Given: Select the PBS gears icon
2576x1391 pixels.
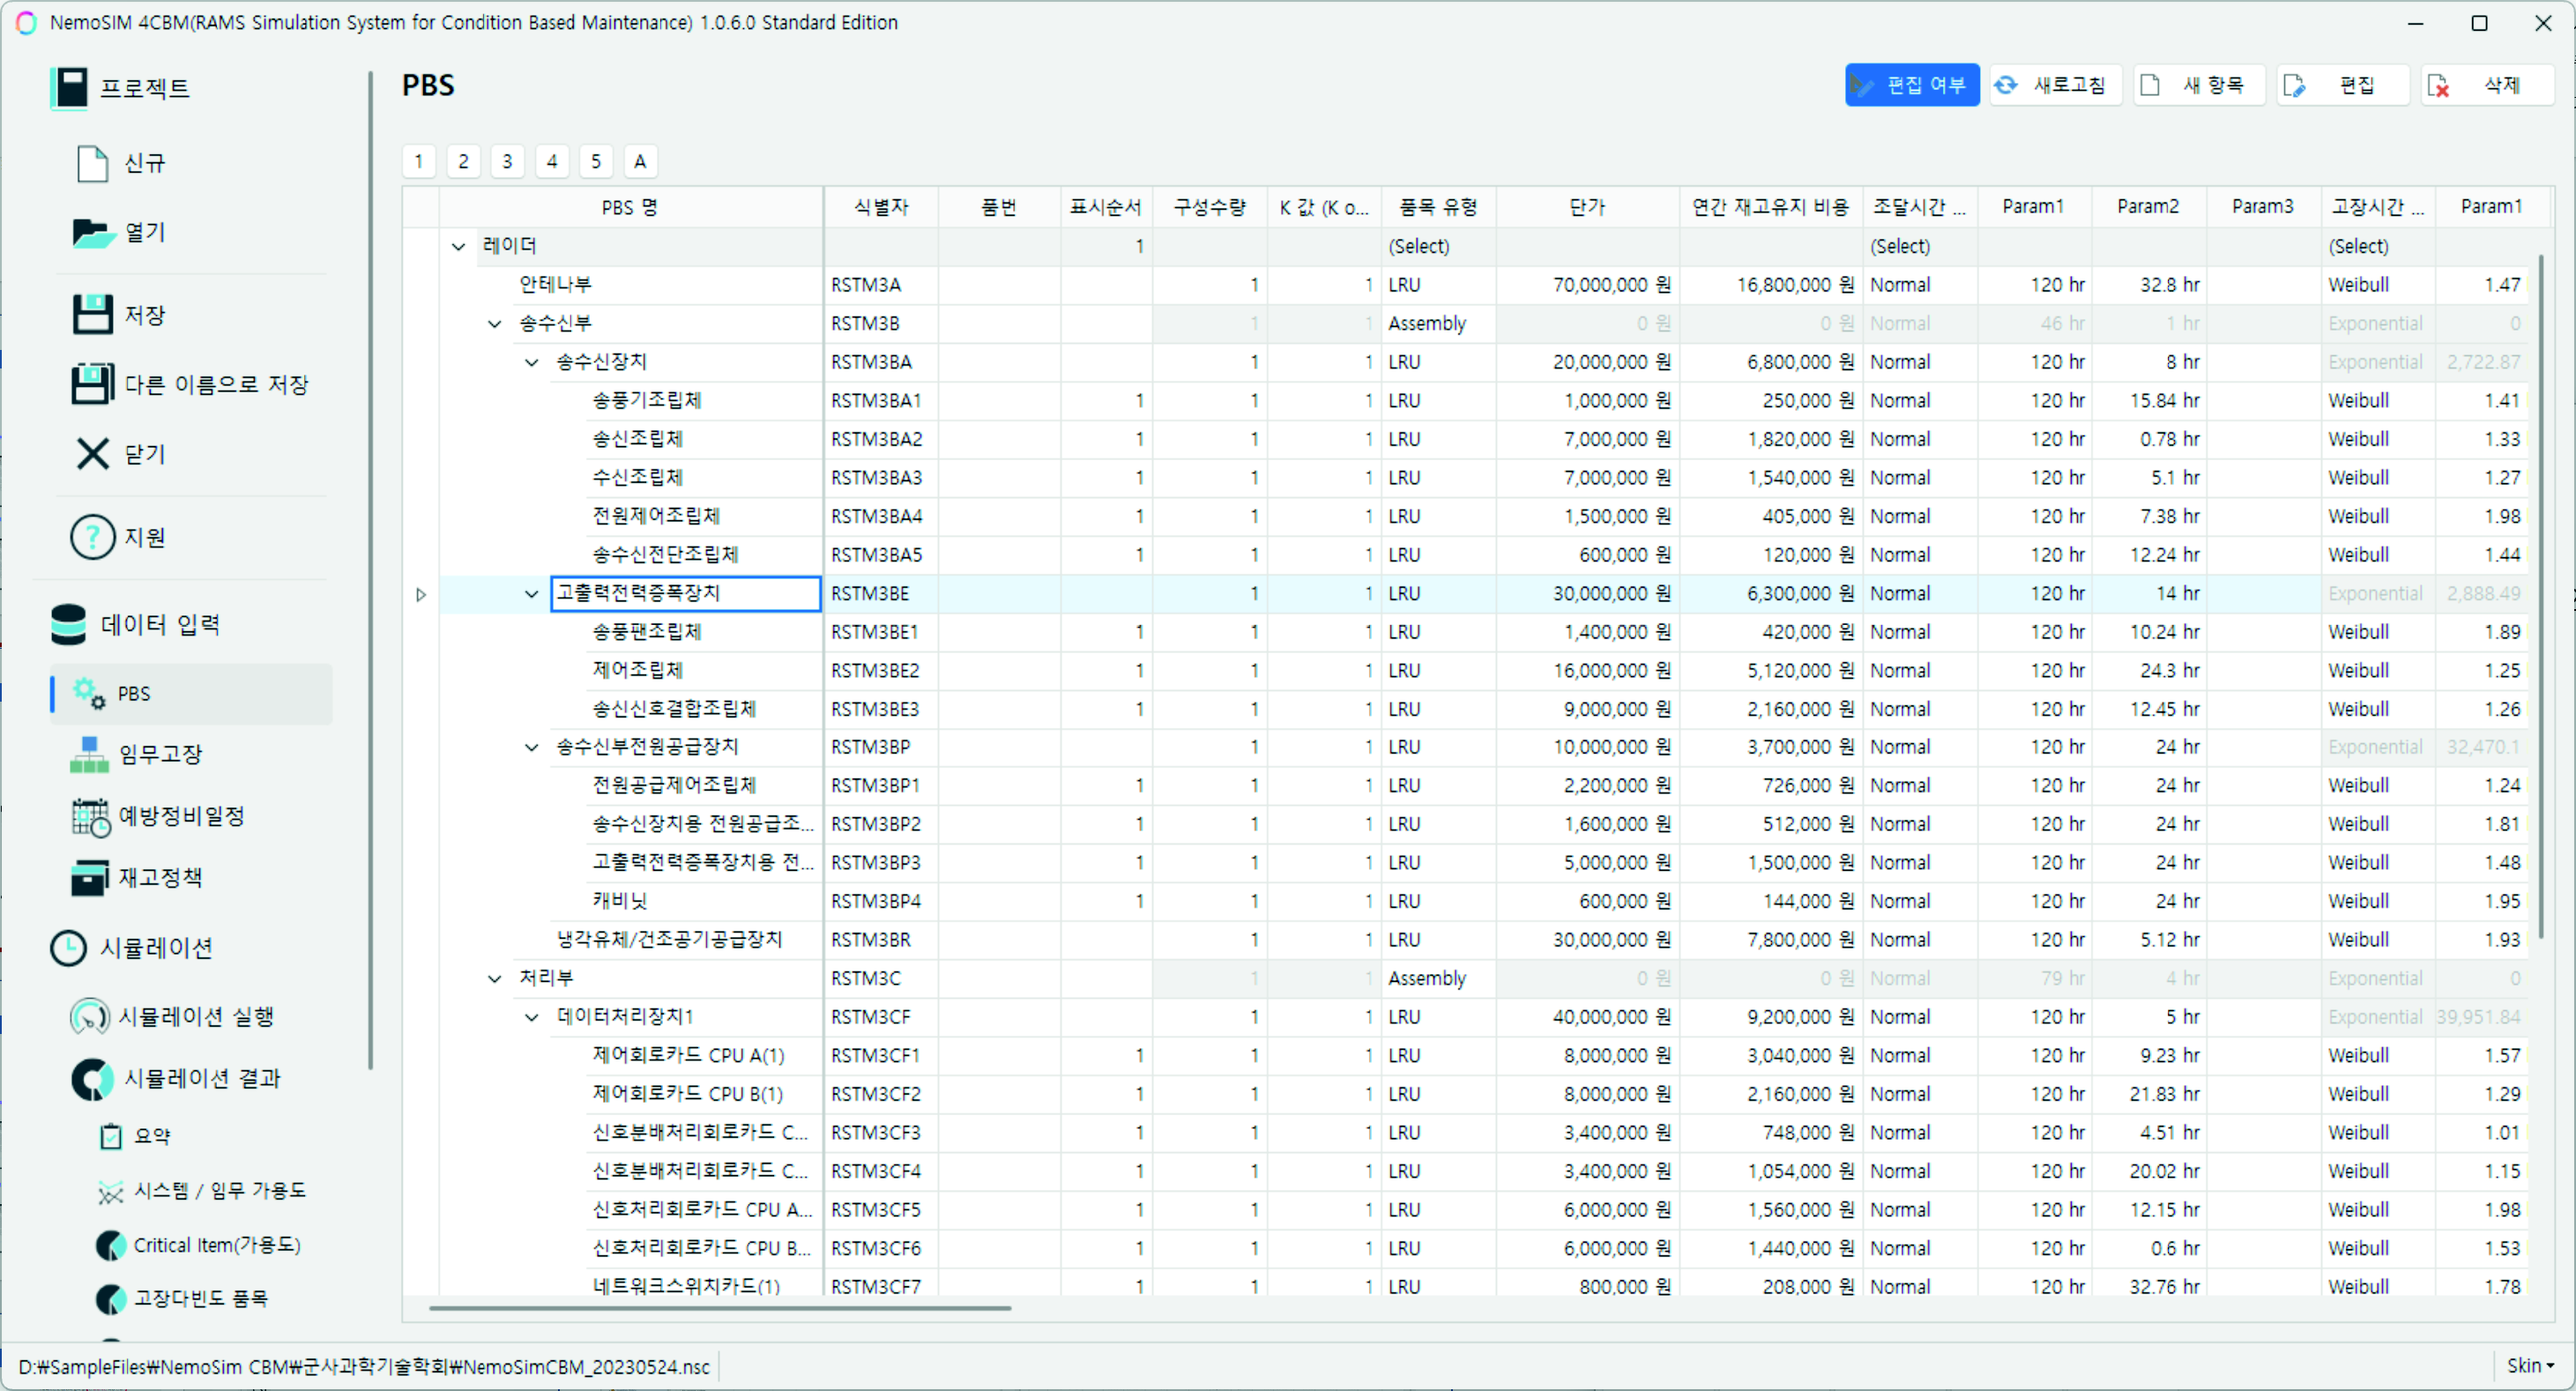Looking at the screenshot, I should (89, 693).
